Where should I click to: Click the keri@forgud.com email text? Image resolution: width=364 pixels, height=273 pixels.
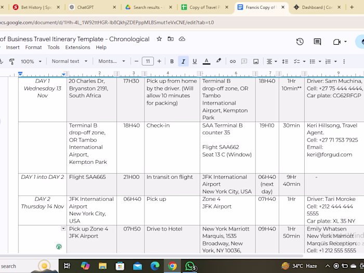point(329,154)
